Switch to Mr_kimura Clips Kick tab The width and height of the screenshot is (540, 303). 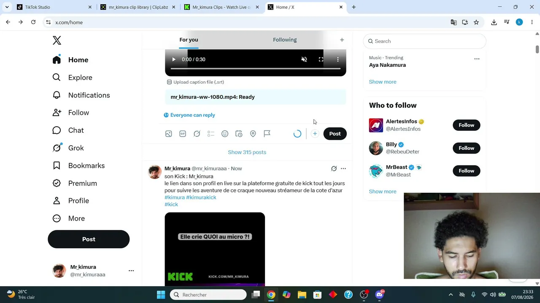click(x=221, y=7)
